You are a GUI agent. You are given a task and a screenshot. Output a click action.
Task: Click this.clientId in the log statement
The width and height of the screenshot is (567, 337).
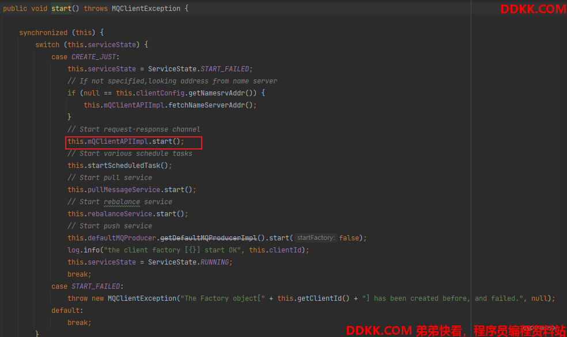(x=275, y=250)
